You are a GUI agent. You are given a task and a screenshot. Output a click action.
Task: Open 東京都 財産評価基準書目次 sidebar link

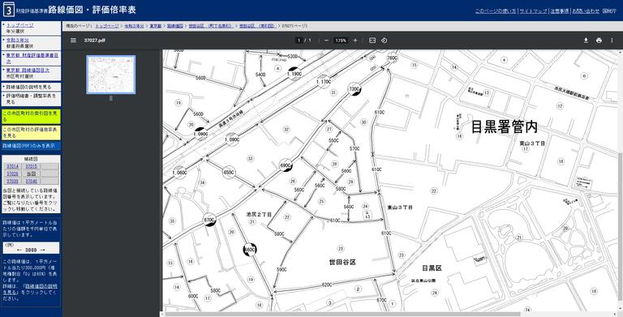pos(32,58)
